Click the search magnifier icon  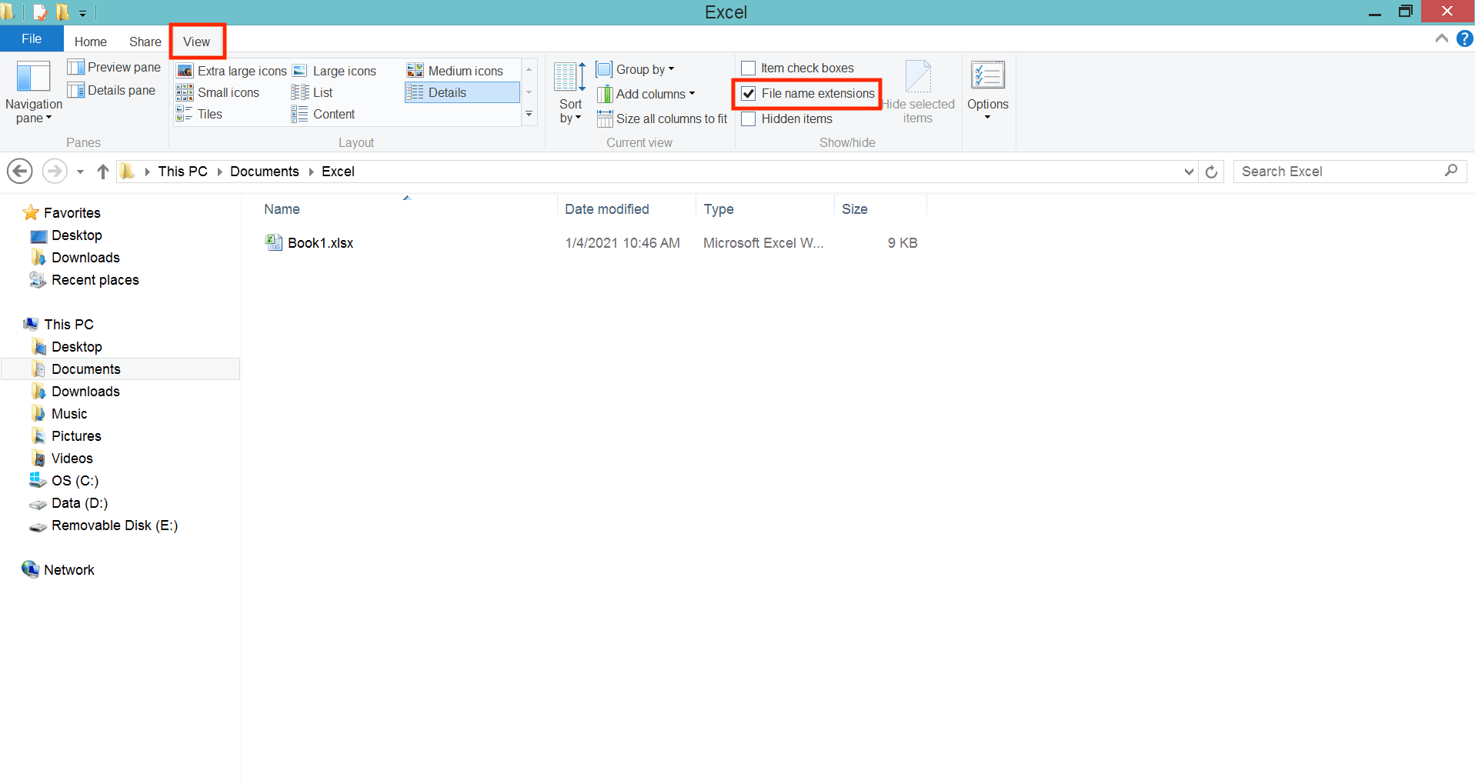1451,171
